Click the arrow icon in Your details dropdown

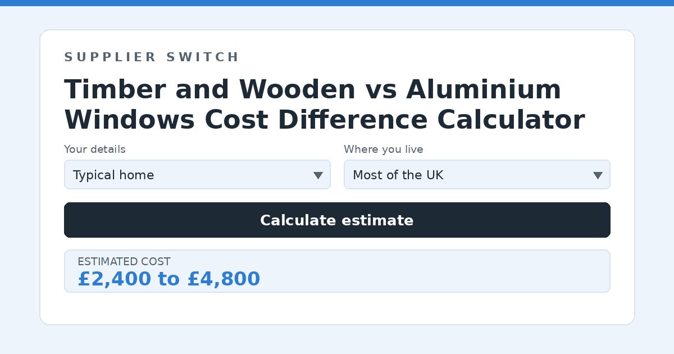[x=318, y=175]
